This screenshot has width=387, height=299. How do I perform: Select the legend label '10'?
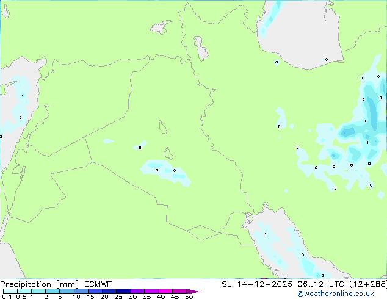(x=76, y=297)
